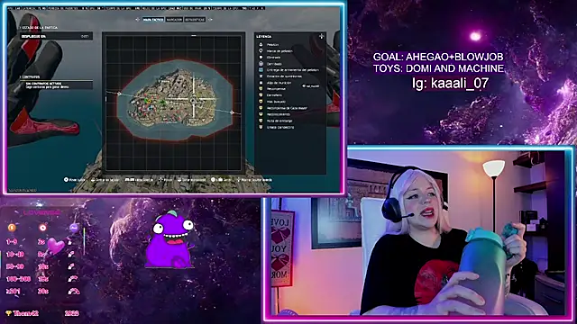Click the flight path end plane marker on map
The width and height of the screenshot is (577, 324).
point(232,112)
